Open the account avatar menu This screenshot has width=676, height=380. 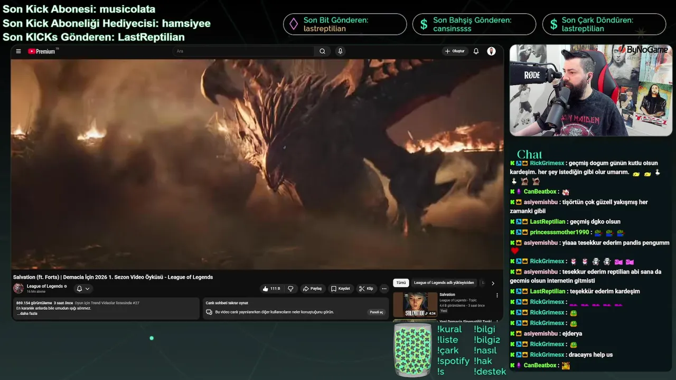(x=491, y=51)
